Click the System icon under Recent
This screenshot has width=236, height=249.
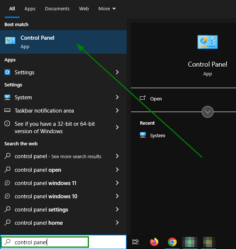tap(143, 135)
